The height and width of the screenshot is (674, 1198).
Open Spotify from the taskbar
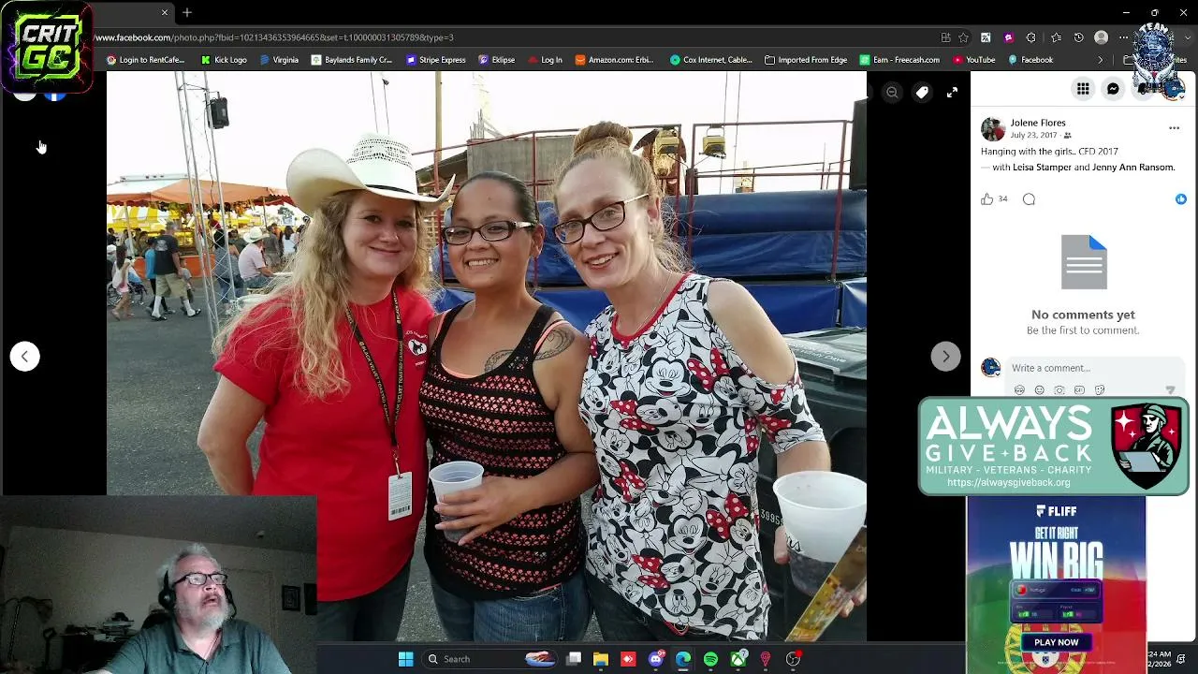710,659
